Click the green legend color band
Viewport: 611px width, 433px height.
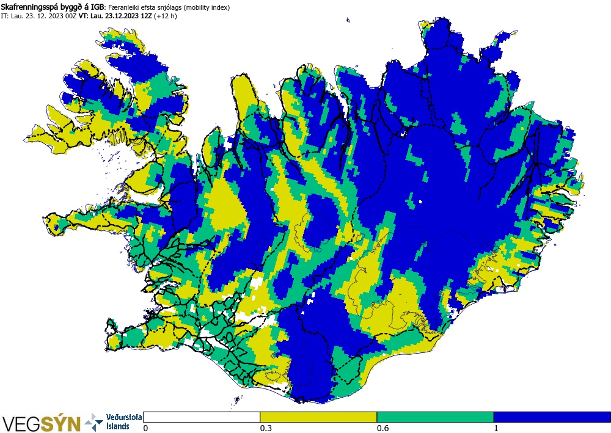(x=435, y=417)
